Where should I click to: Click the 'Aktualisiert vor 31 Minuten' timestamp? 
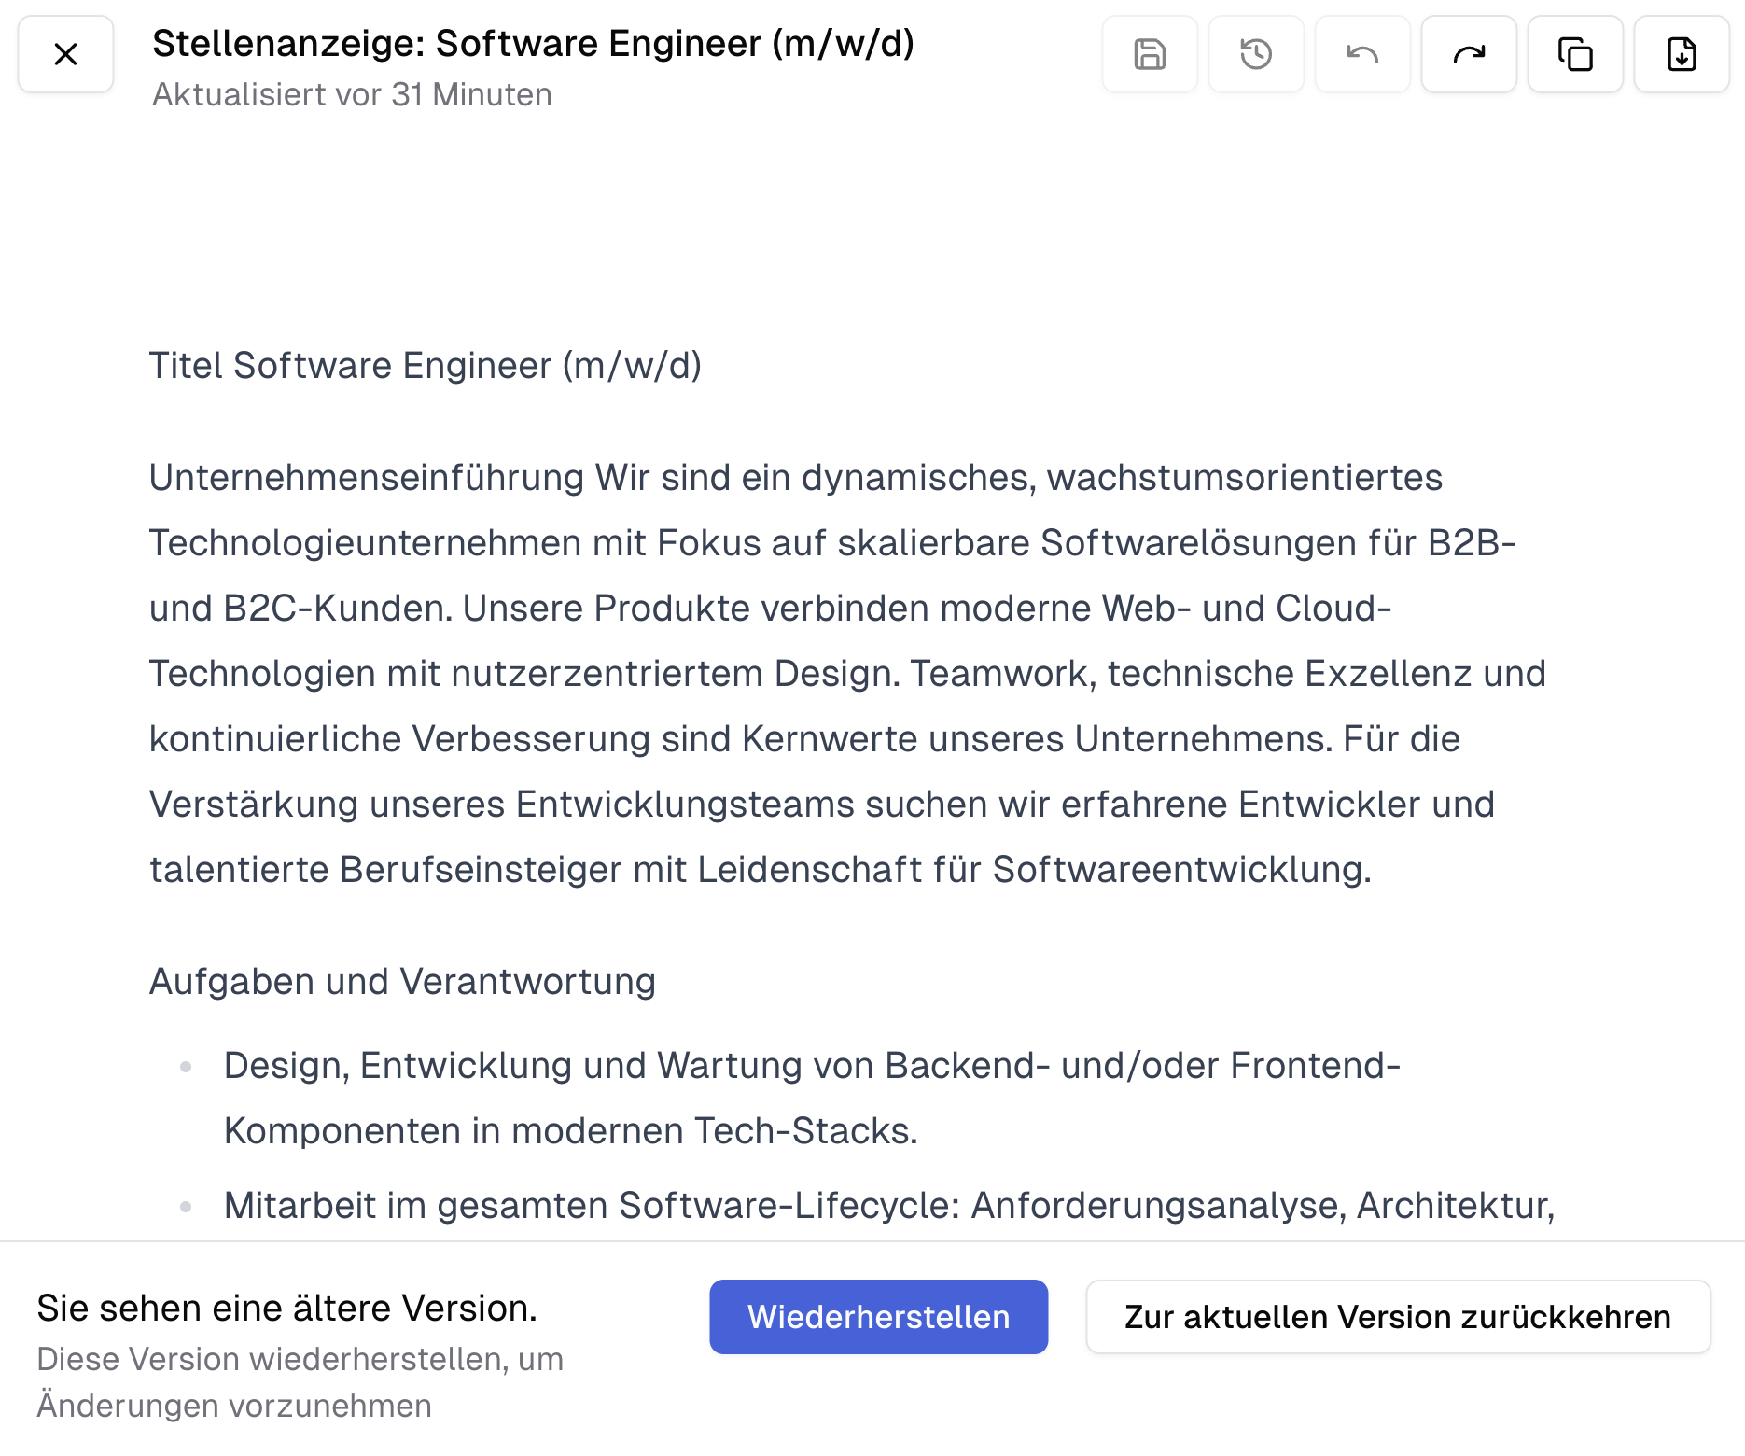point(352,93)
